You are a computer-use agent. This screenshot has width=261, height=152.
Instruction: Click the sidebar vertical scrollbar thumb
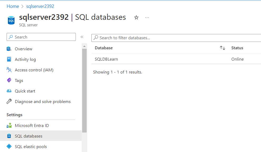84,91
